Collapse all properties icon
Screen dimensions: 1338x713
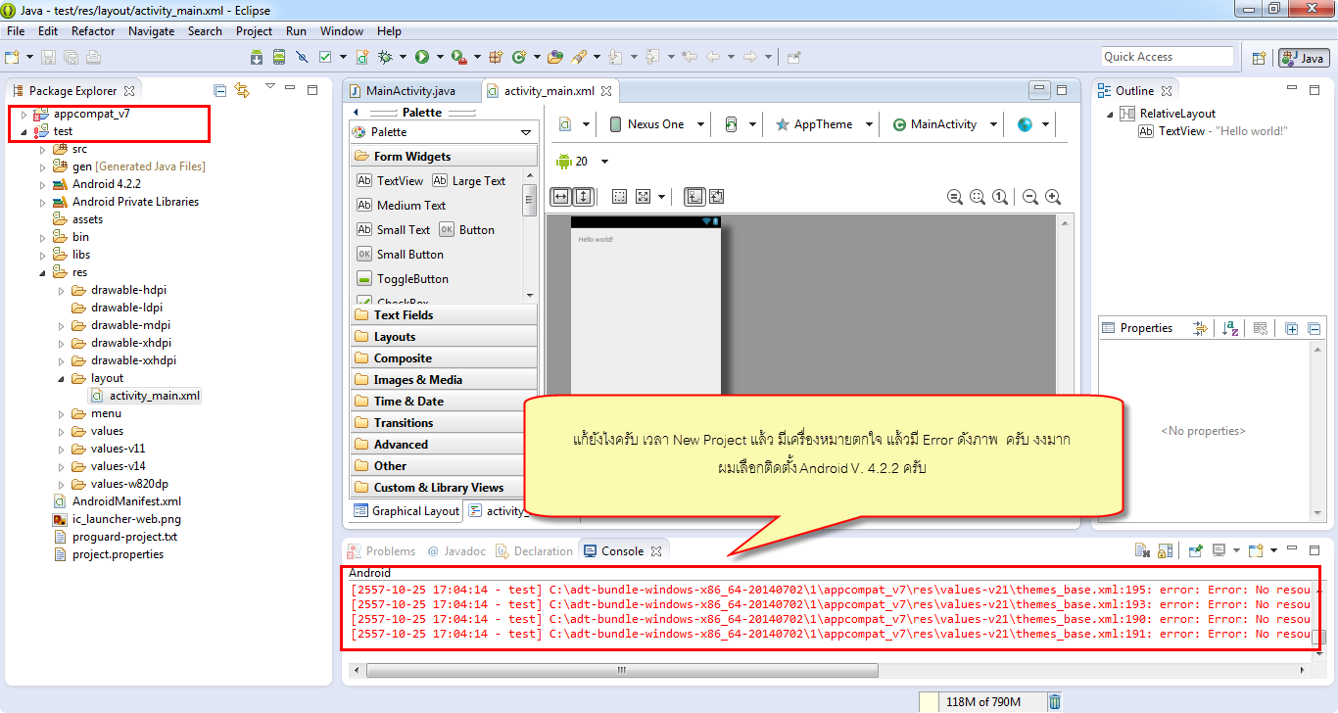coord(1314,328)
